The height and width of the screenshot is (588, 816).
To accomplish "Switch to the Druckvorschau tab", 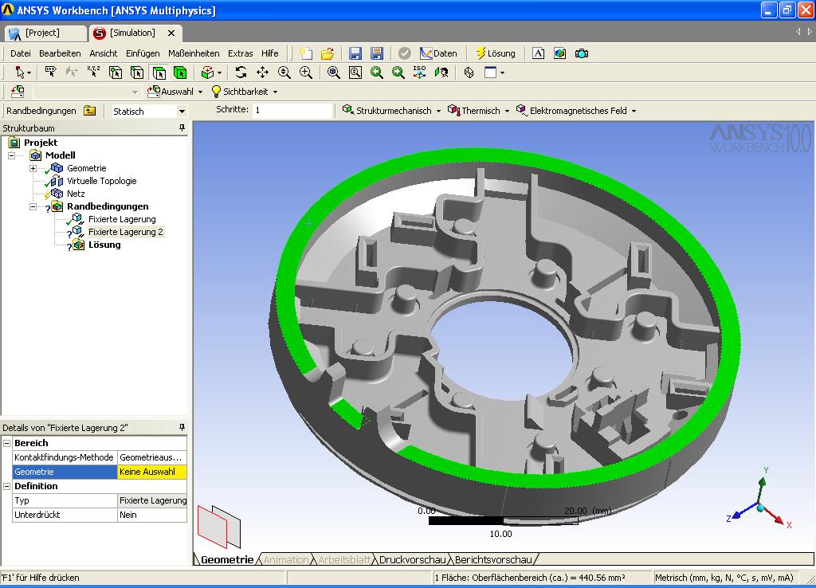I will click(412, 560).
